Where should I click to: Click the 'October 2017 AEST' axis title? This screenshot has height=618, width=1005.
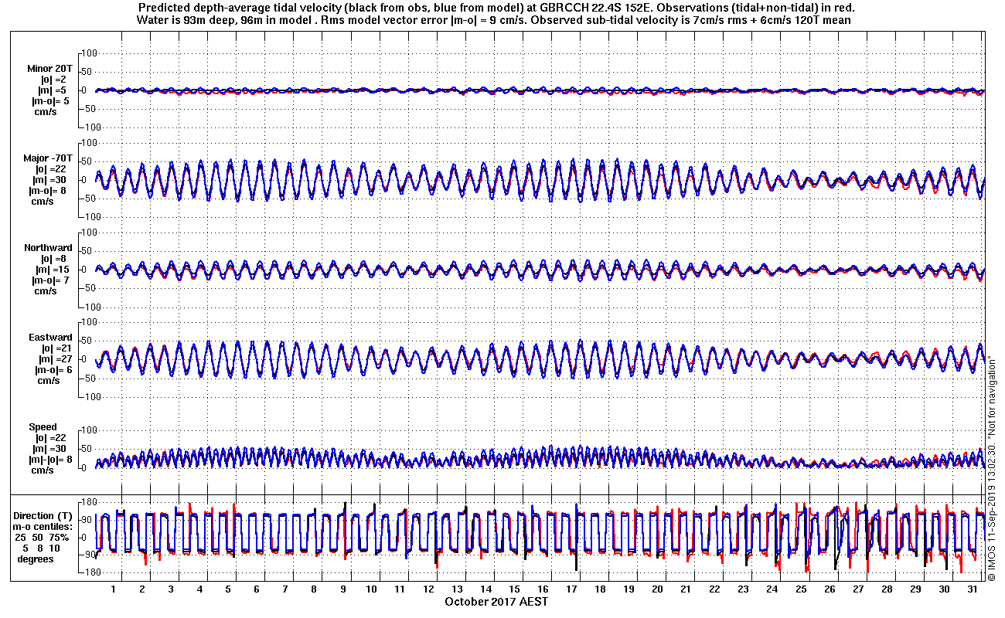[496, 601]
